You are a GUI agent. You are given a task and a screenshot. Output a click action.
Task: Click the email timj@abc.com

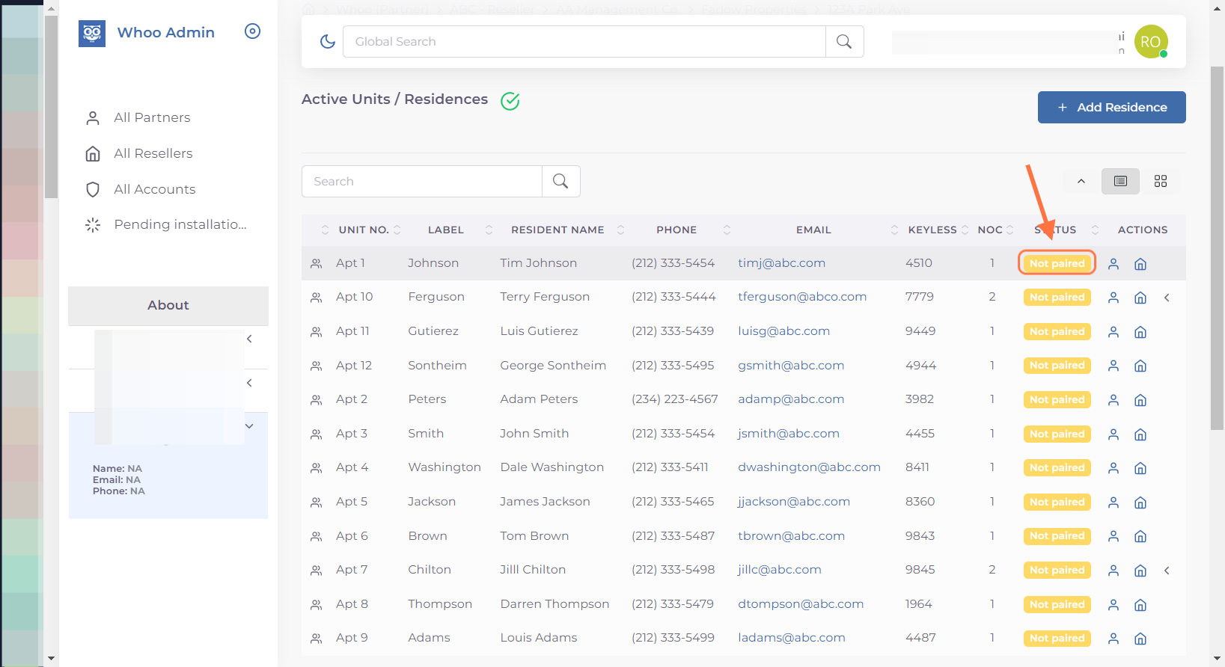point(781,263)
